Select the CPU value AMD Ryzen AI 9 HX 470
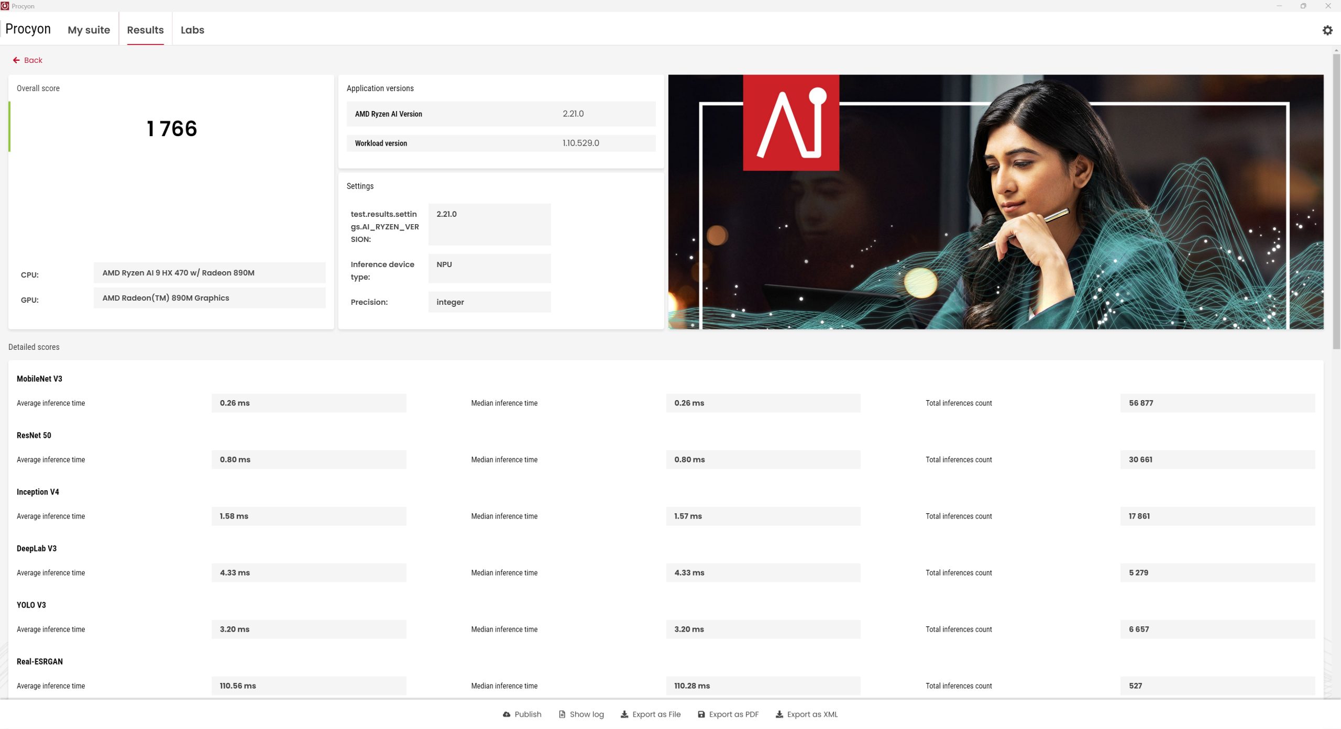The width and height of the screenshot is (1341, 729). pyautogui.click(x=210, y=273)
